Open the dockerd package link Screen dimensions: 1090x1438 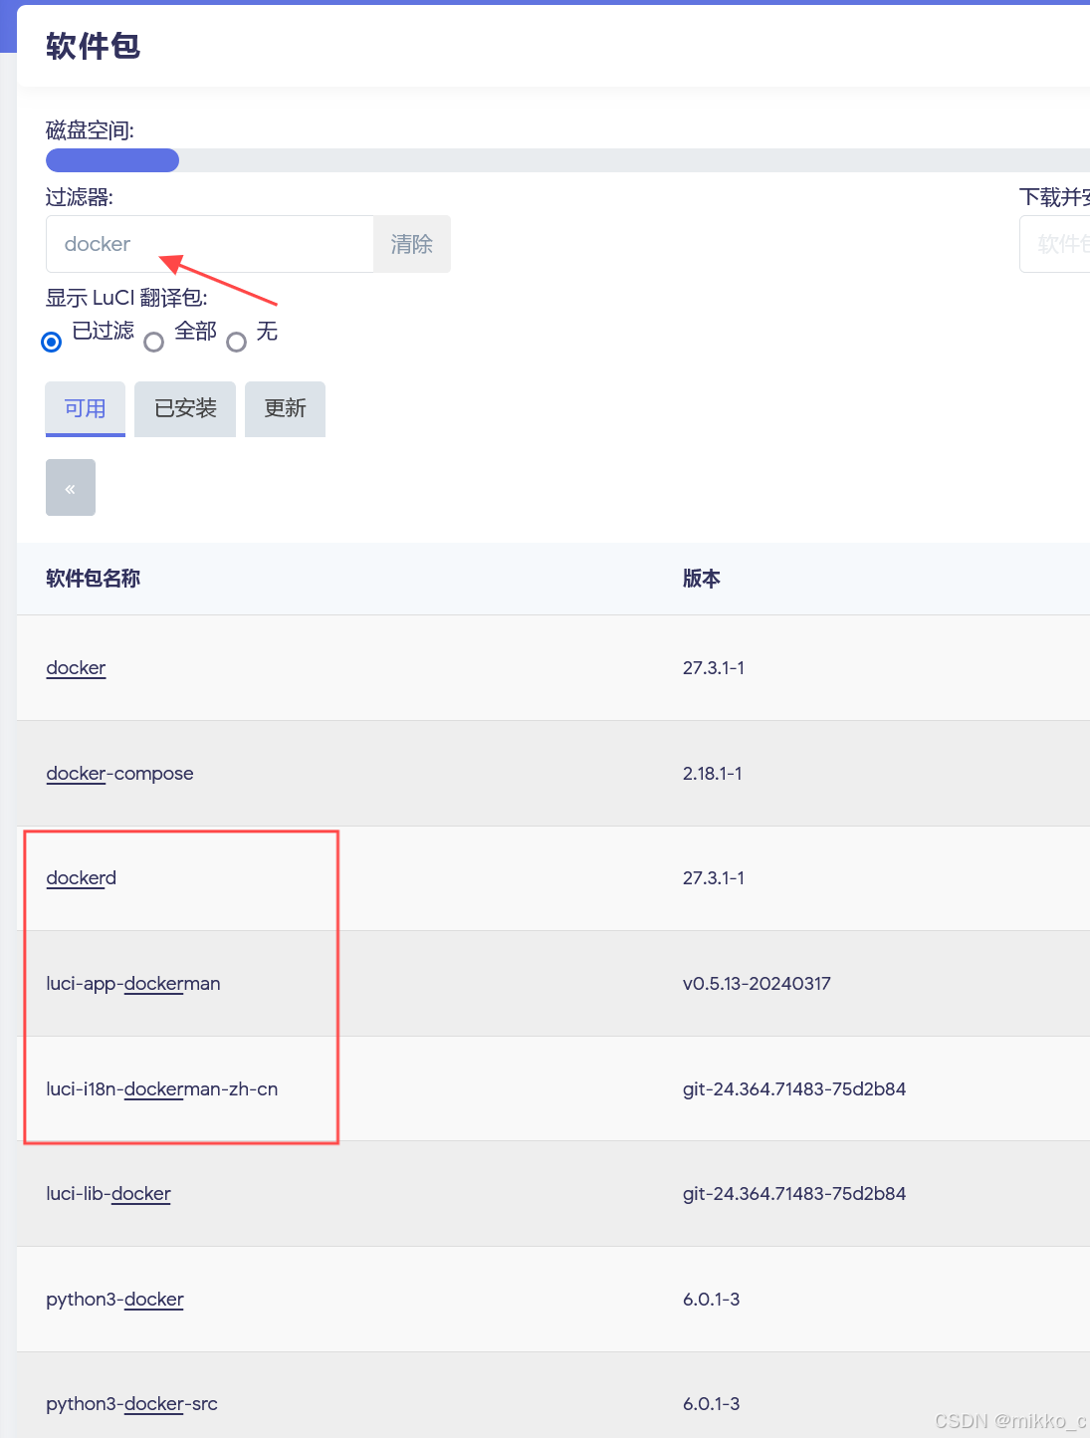click(x=82, y=878)
